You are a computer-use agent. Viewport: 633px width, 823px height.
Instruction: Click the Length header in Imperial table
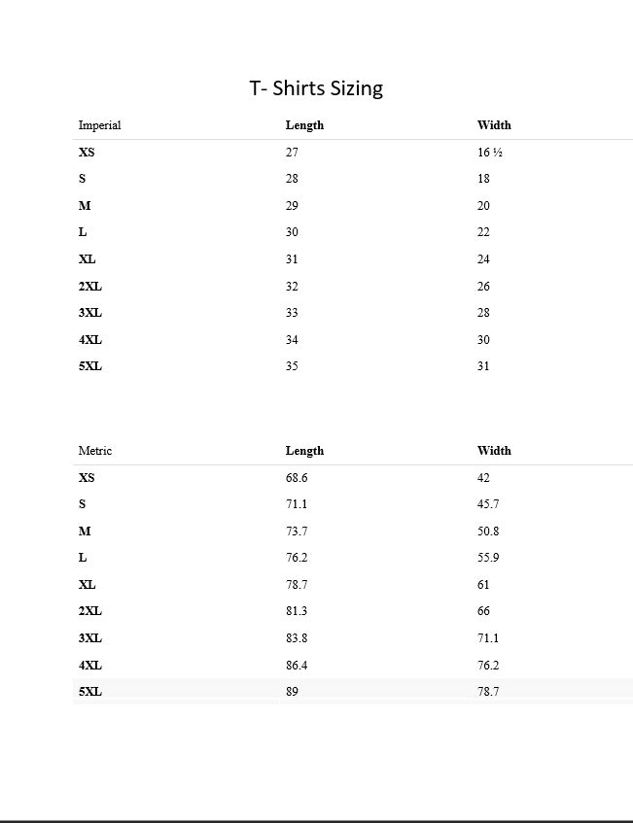(x=304, y=125)
